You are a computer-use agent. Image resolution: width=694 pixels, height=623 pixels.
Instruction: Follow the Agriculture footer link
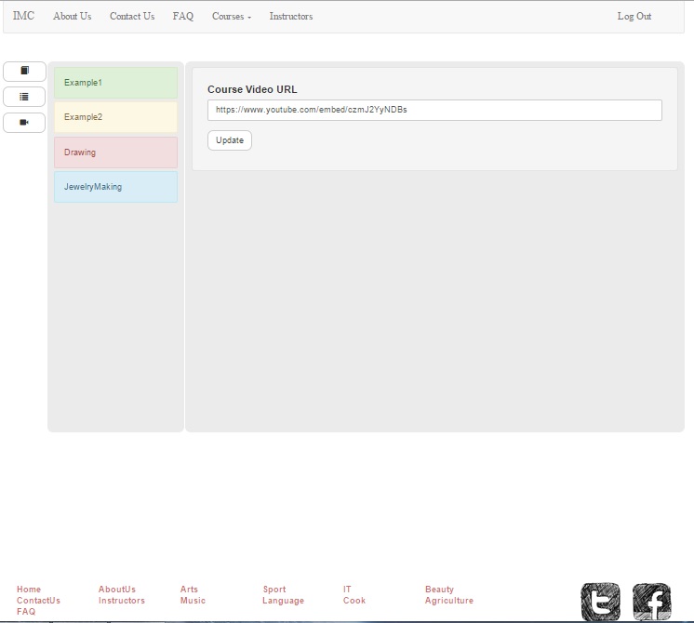pos(449,601)
